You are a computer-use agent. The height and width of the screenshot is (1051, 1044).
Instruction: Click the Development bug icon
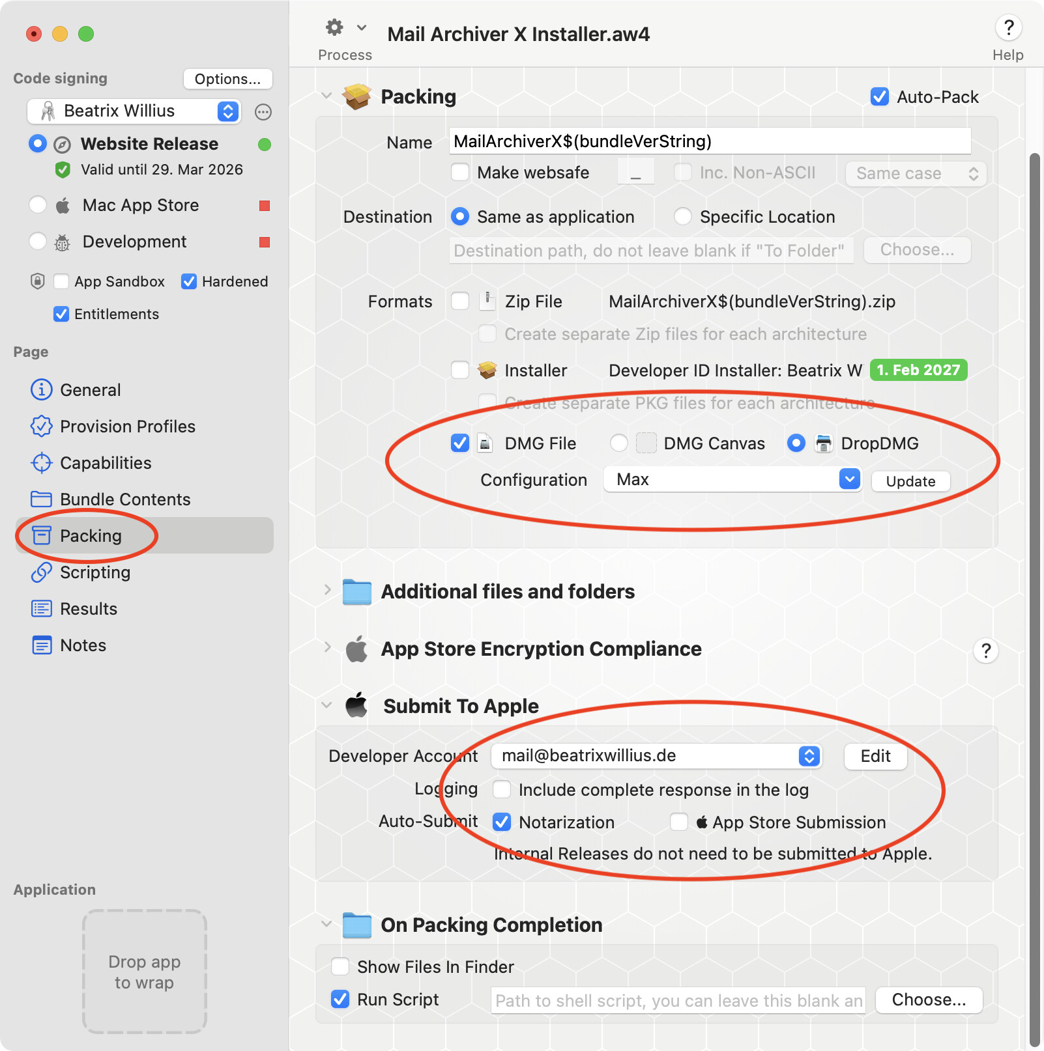click(x=63, y=242)
